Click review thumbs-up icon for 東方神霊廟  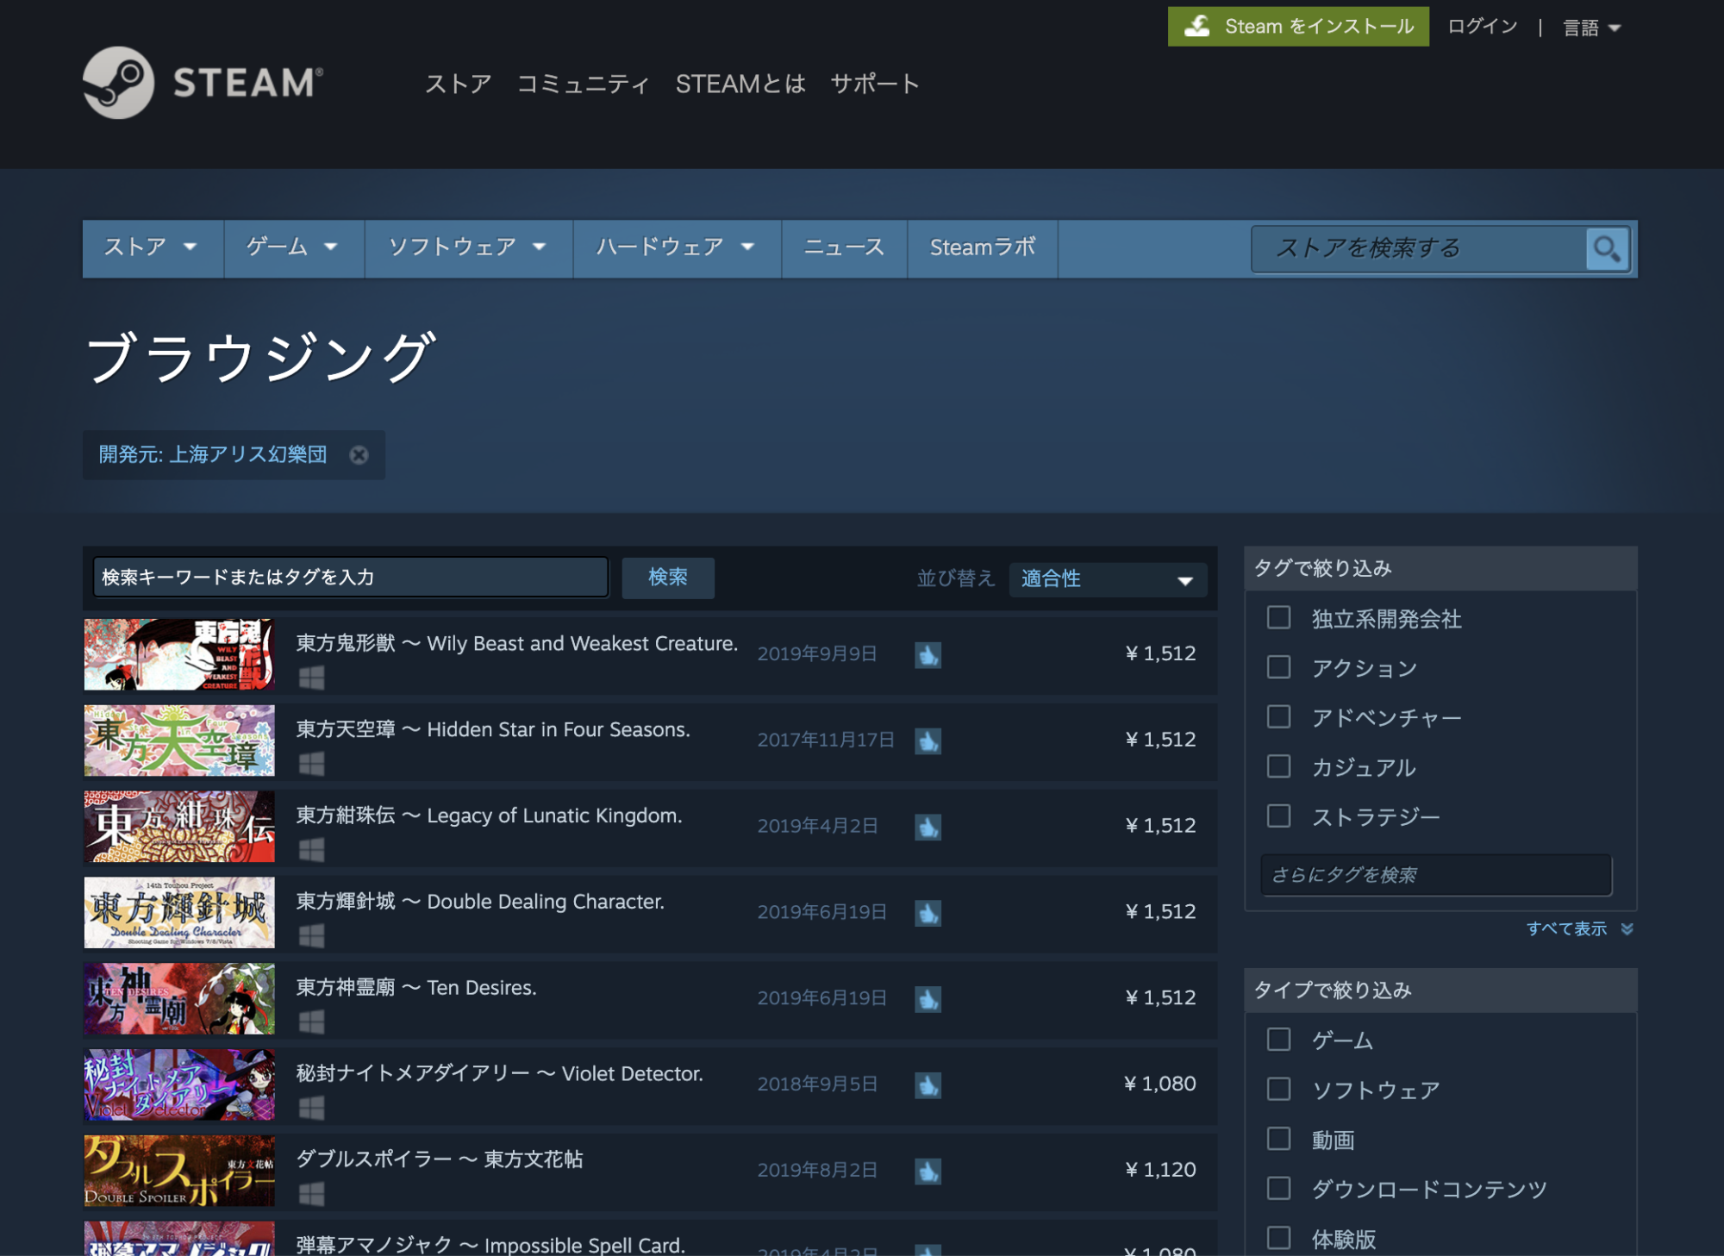click(x=928, y=1000)
